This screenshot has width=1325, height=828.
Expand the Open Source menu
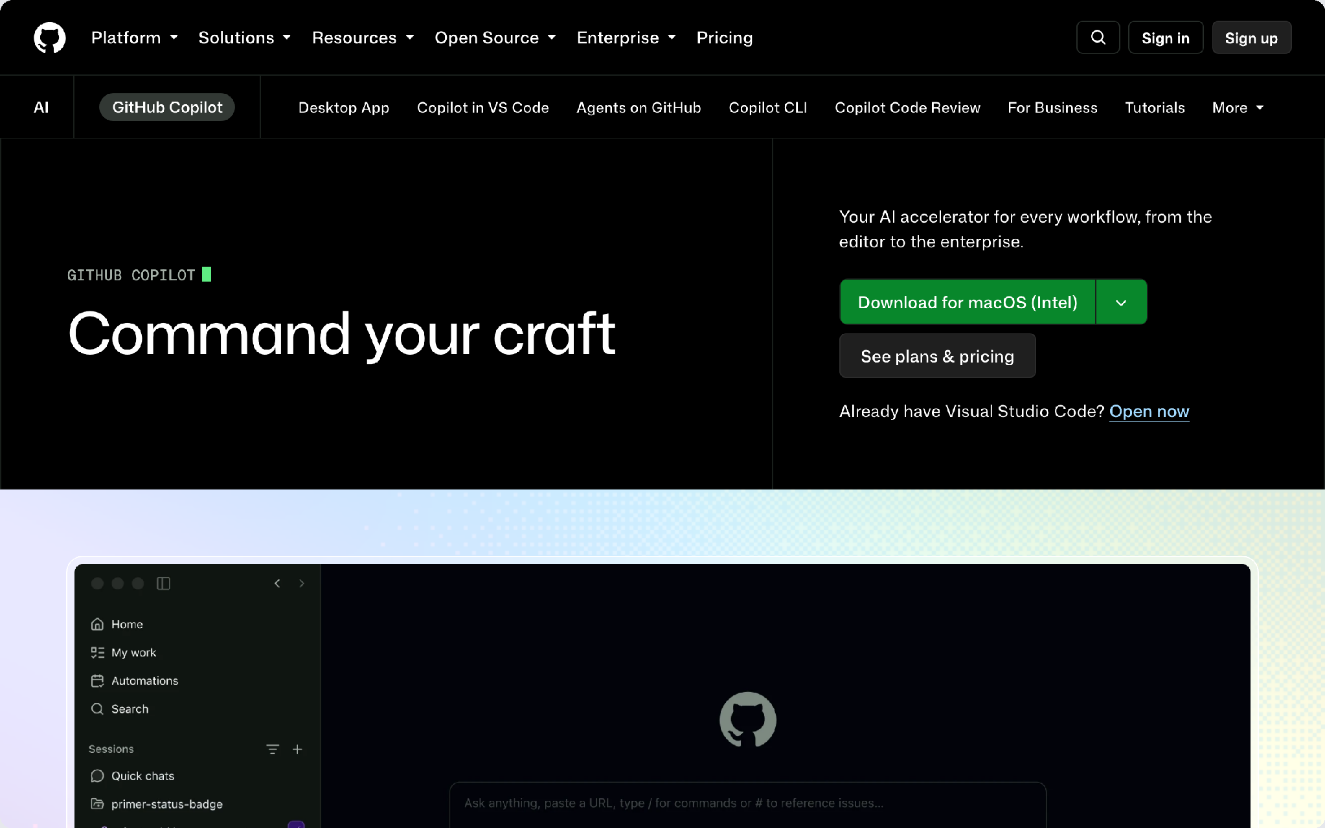click(495, 38)
